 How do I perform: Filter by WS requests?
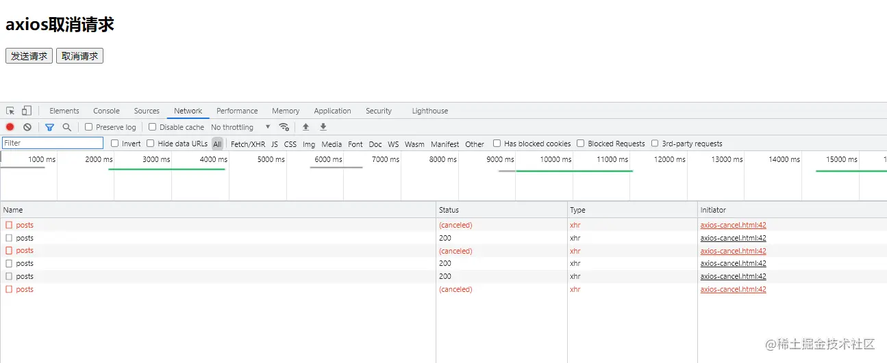[393, 144]
